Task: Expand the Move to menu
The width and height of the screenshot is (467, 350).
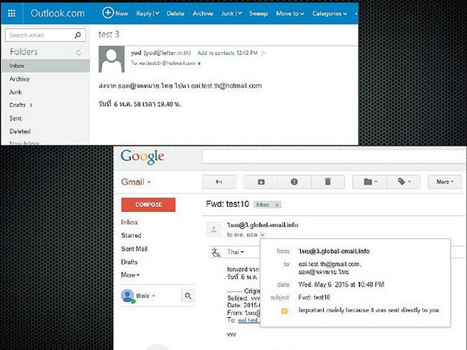Action: (x=290, y=13)
